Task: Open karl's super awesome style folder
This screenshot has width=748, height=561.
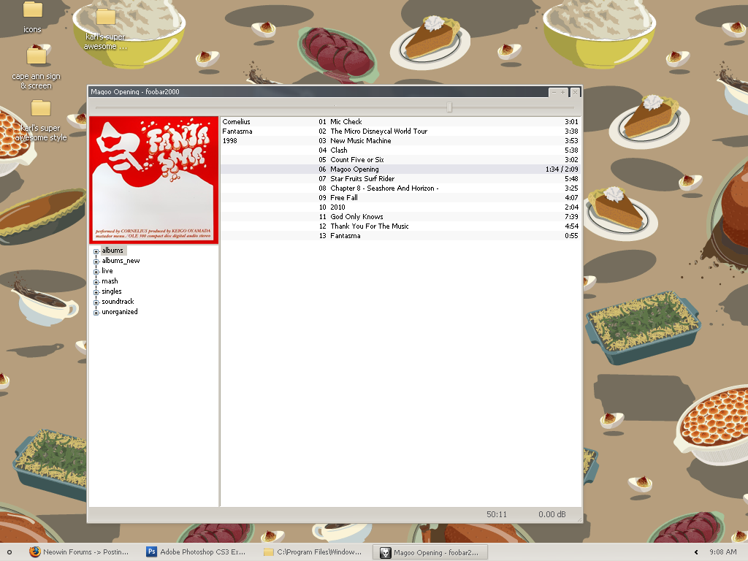Action: pyautogui.click(x=41, y=119)
